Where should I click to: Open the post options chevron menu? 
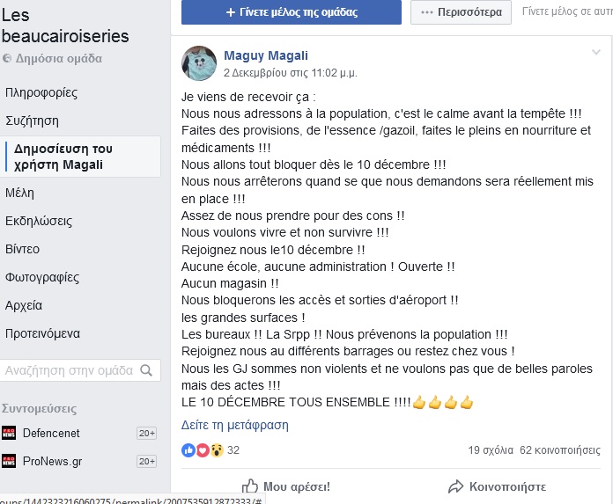point(595,53)
